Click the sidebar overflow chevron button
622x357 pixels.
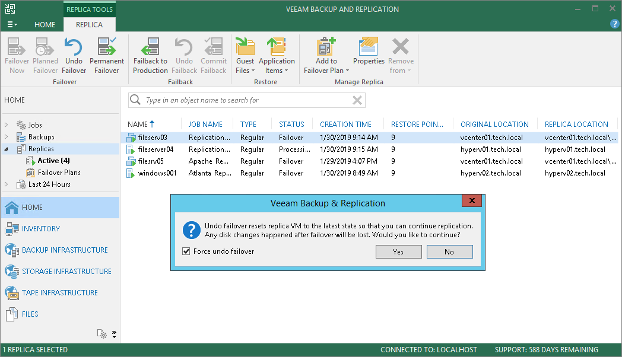point(114,334)
